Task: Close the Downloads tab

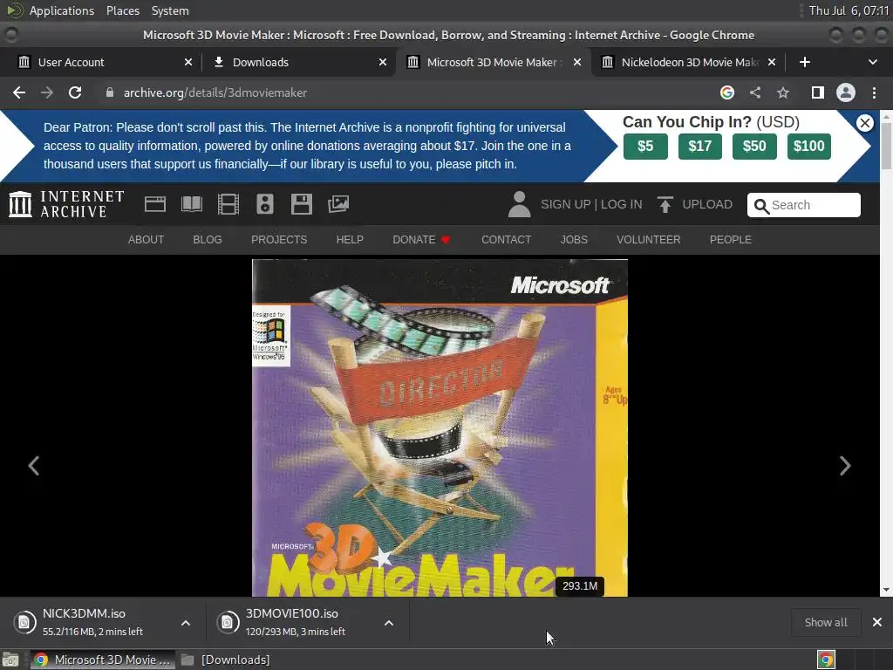Action: 383,62
